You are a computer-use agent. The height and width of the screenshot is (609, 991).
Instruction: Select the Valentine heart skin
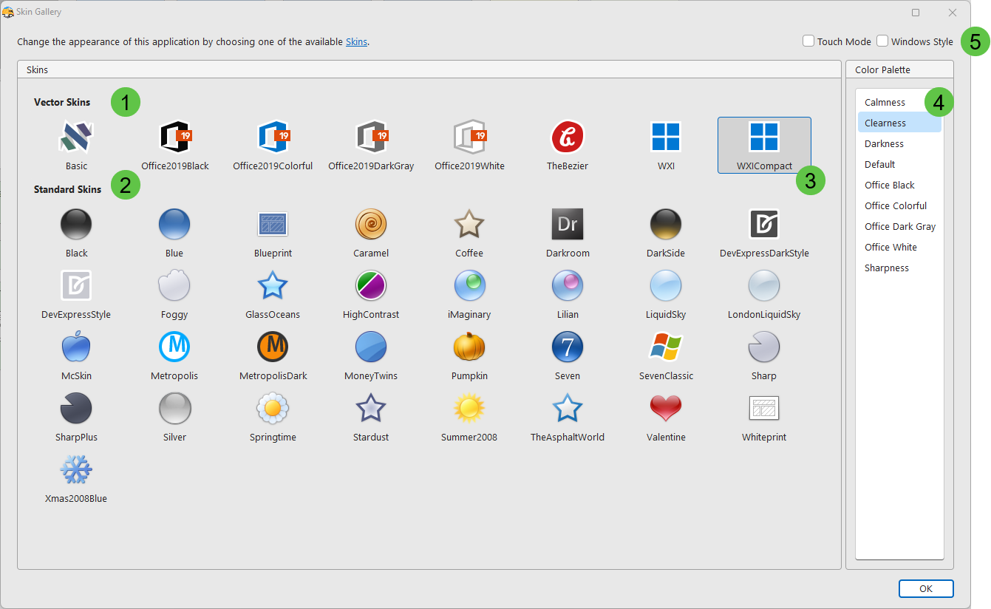666,408
